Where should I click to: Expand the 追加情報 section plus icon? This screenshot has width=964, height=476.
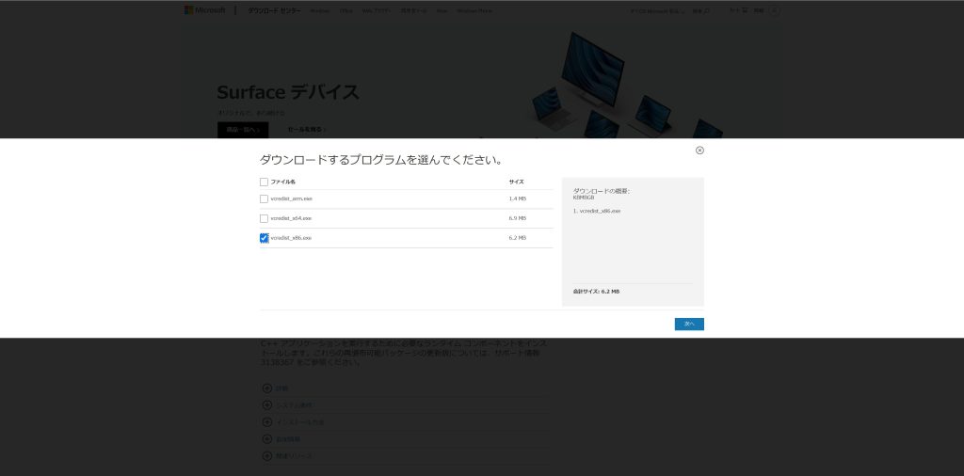tap(267, 439)
